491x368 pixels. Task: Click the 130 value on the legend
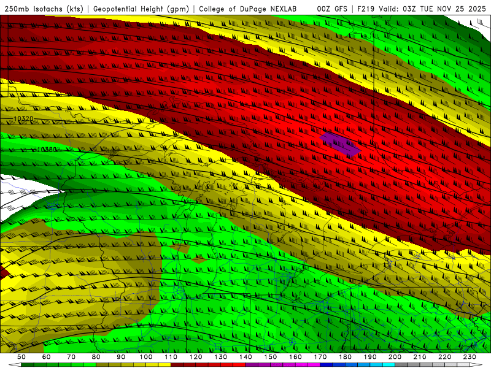pos(221,357)
